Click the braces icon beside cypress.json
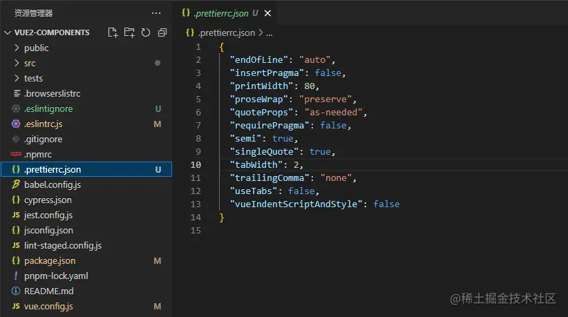Screen dimensions: 568x317 (x=16, y=200)
